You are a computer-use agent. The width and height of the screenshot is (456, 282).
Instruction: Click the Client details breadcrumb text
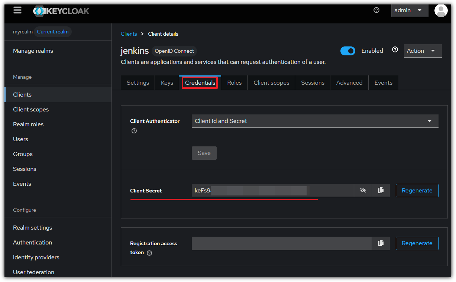point(163,34)
